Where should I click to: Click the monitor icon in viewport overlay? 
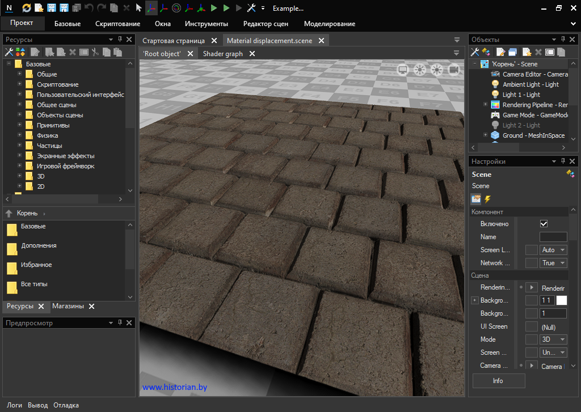pos(403,70)
